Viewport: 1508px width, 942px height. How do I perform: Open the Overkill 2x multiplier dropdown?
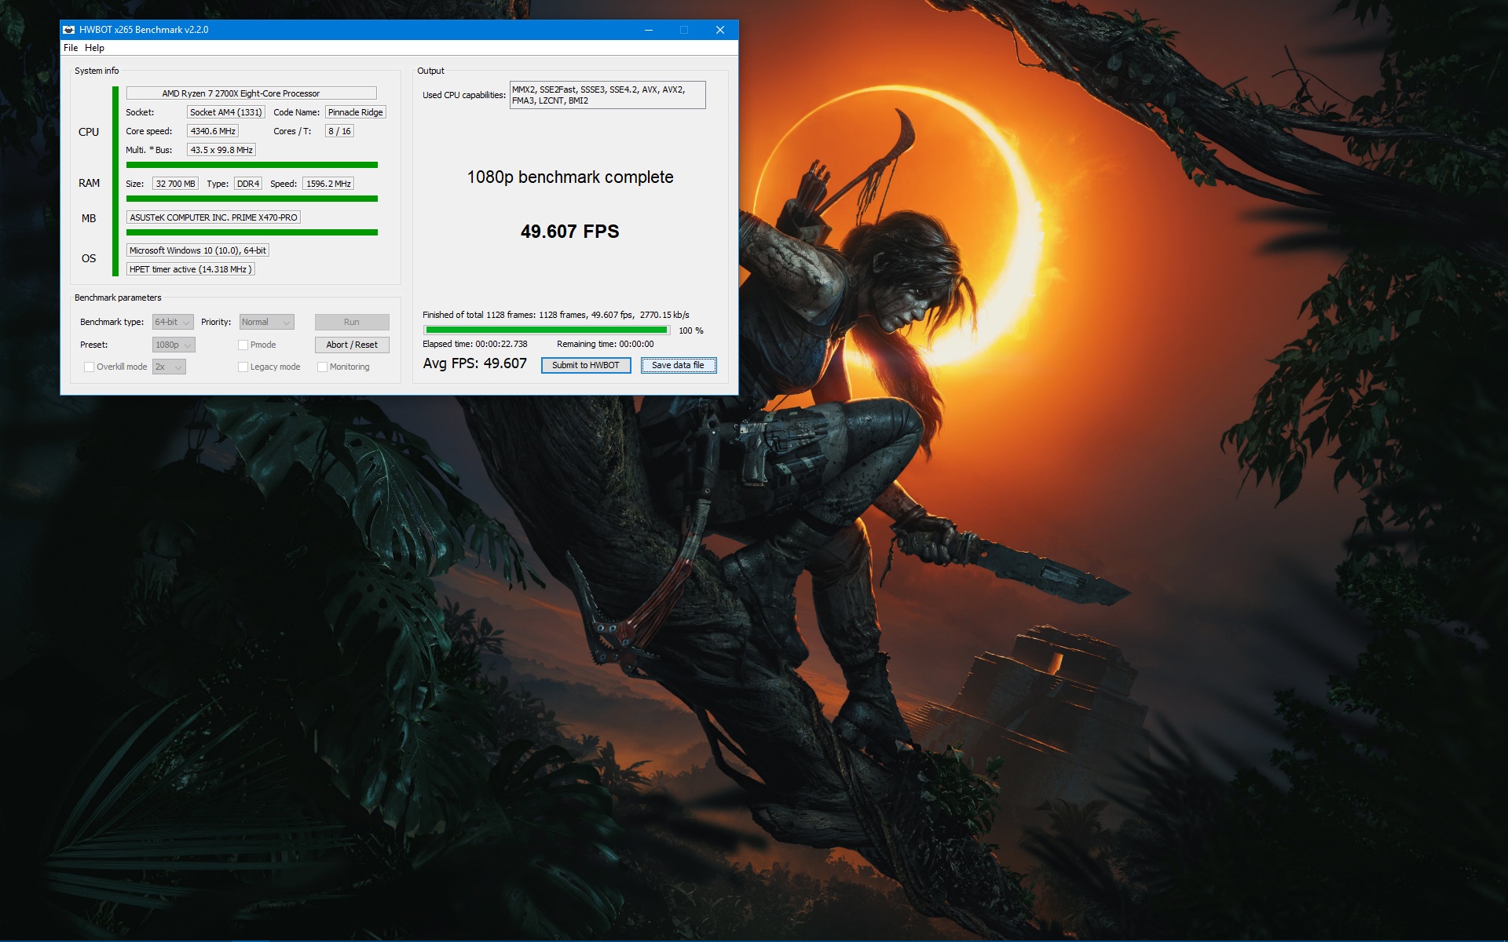169,367
